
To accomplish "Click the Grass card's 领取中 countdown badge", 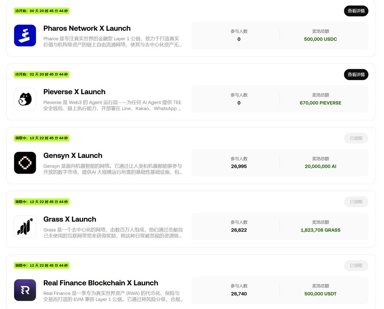I will pos(42,202).
